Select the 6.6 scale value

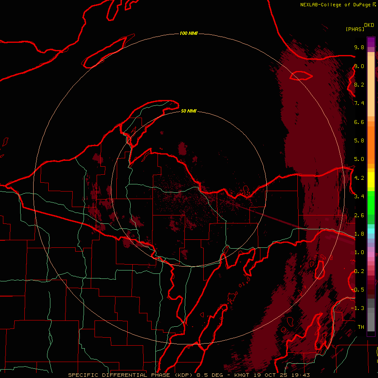(x=359, y=122)
